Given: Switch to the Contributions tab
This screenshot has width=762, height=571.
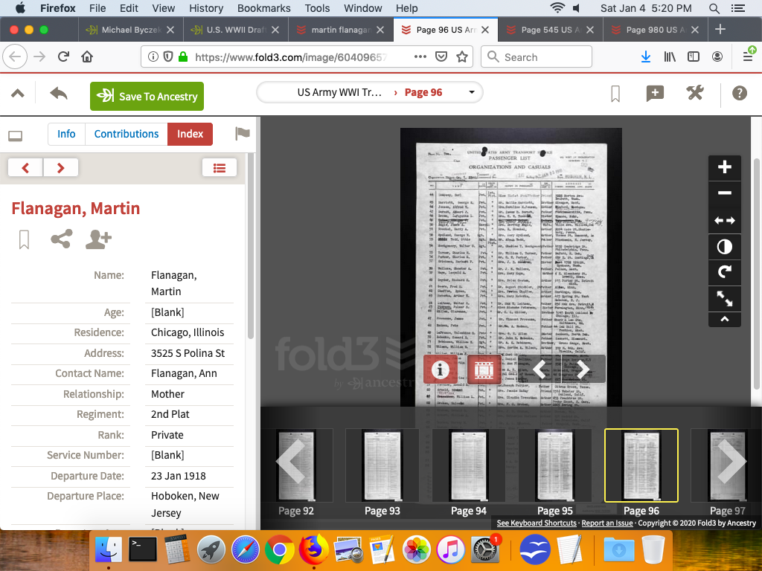Looking at the screenshot, I should (127, 134).
